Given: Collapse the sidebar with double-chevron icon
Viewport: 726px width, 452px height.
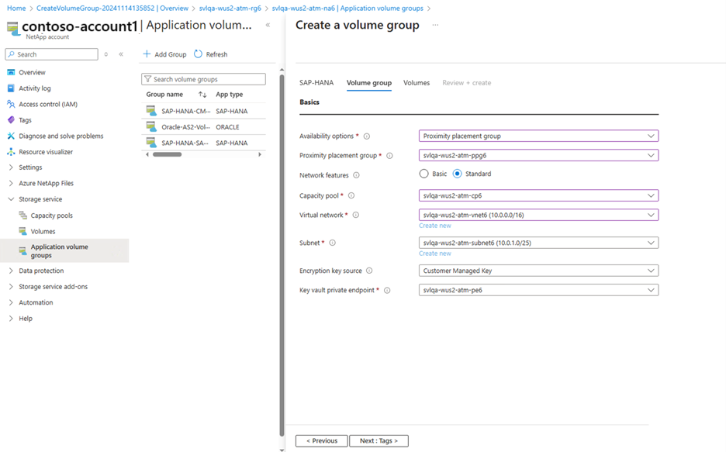Looking at the screenshot, I should pyautogui.click(x=121, y=54).
